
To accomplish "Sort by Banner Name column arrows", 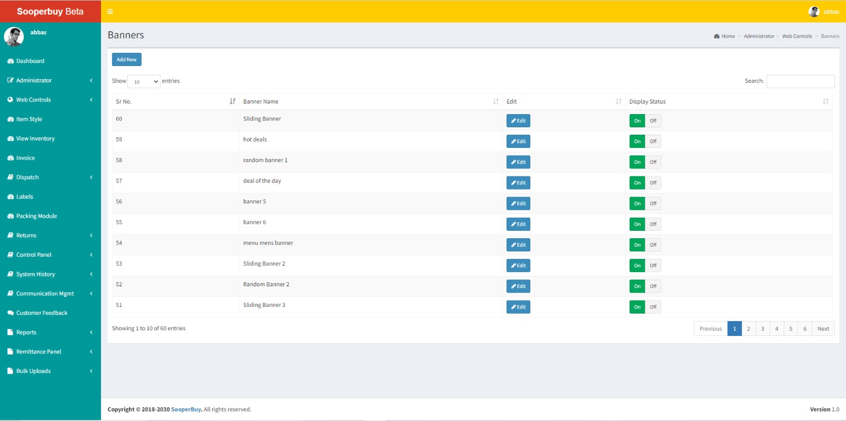I will [495, 101].
